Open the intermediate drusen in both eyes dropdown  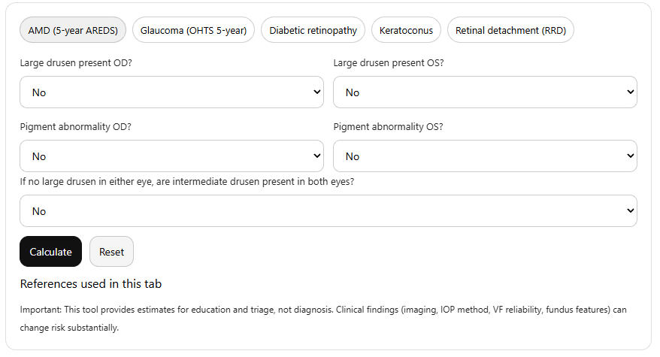click(x=328, y=211)
